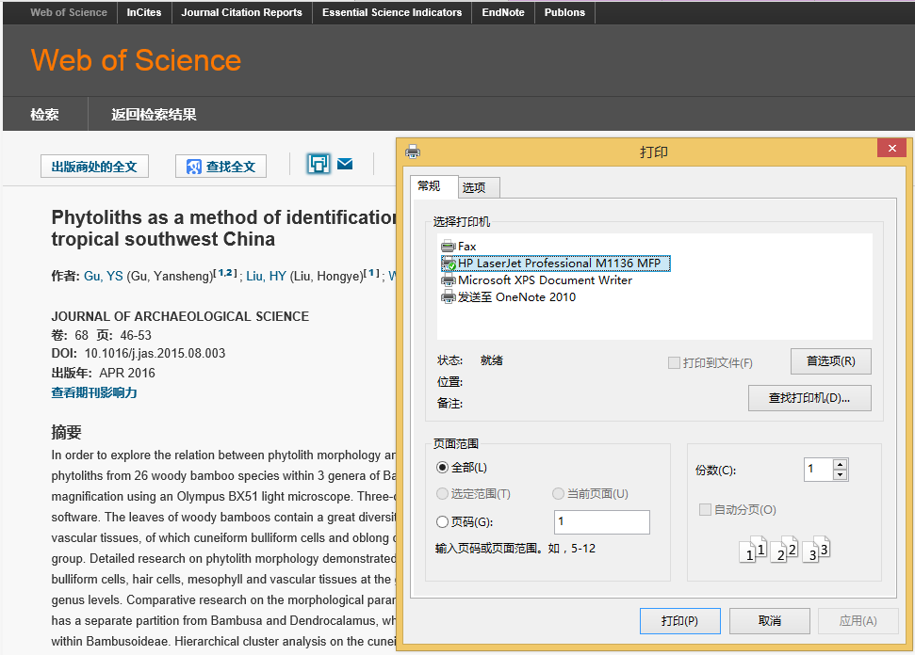Image resolution: width=915 pixels, height=655 pixels.
Task: Open the Publons tab
Action: [564, 12]
